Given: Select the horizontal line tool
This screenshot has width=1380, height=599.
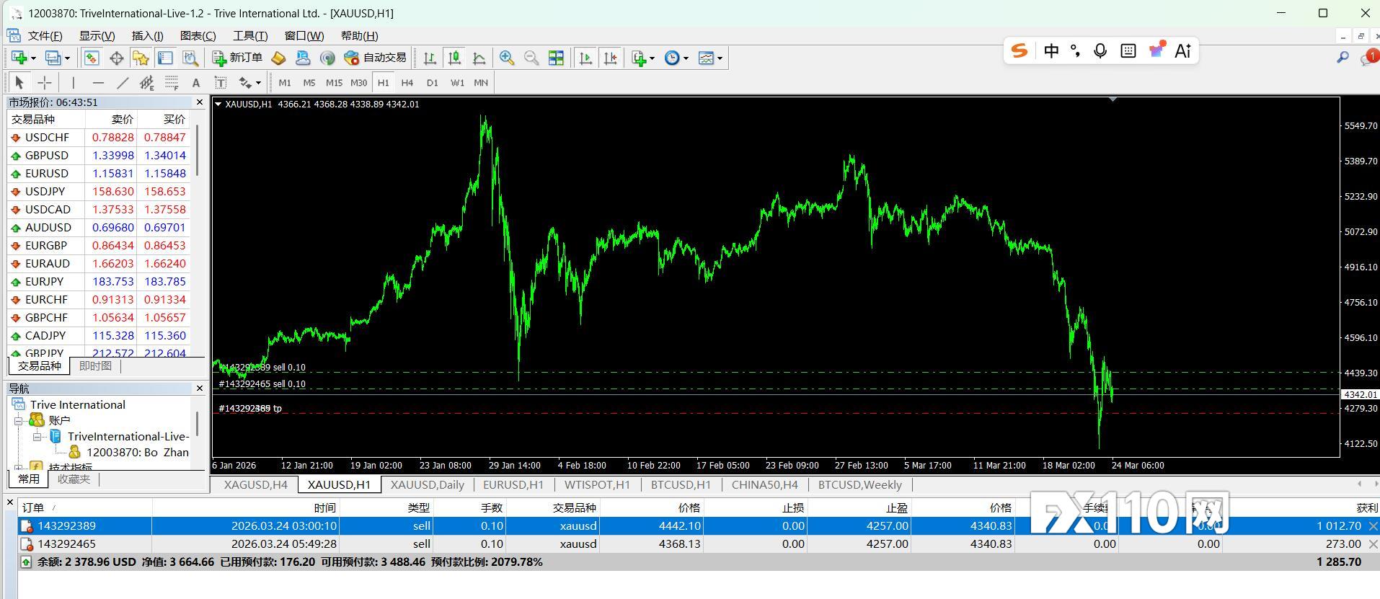Looking at the screenshot, I should (x=98, y=83).
